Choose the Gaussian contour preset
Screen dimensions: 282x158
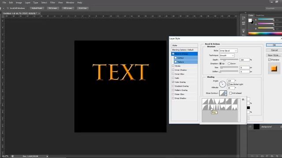point(234,101)
